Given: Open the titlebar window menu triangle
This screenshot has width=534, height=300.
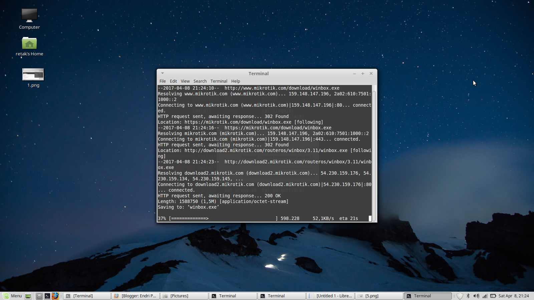Looking at the screenshot, I should (162, 73).
